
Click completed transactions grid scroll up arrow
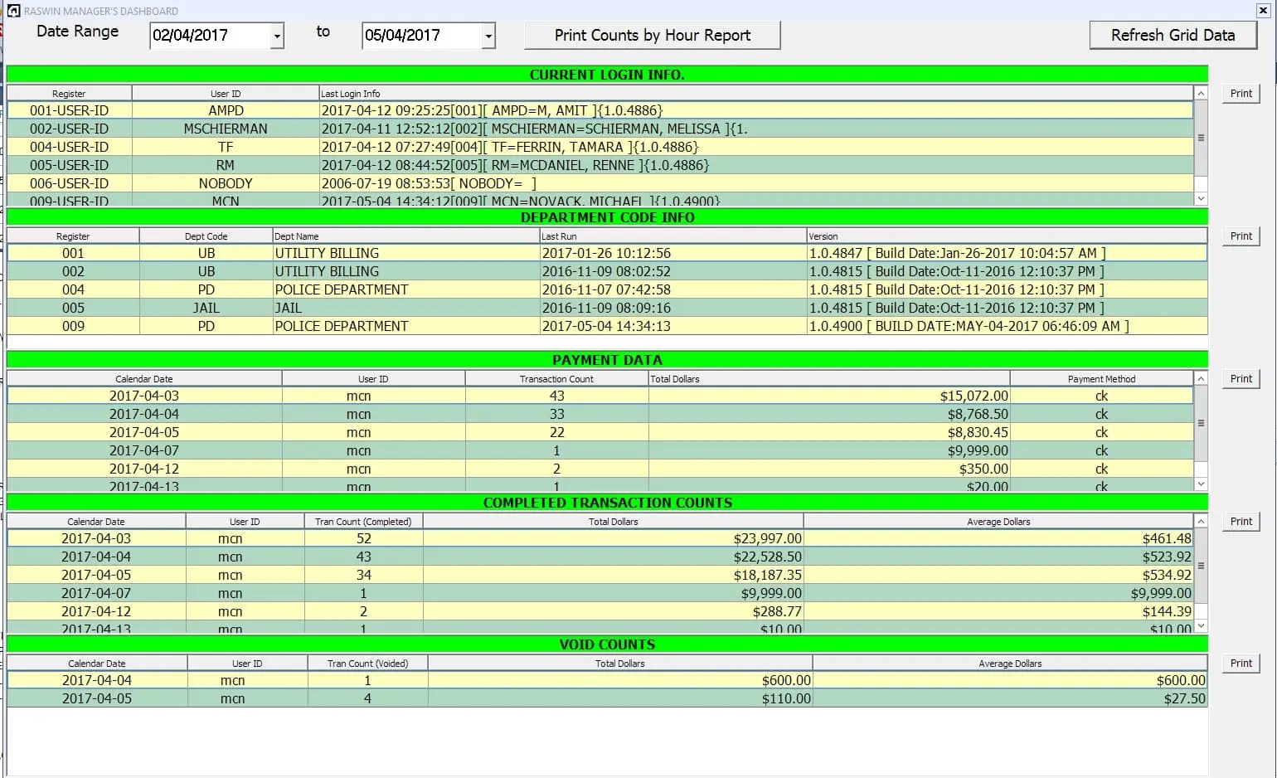[x=1201, y=521]
